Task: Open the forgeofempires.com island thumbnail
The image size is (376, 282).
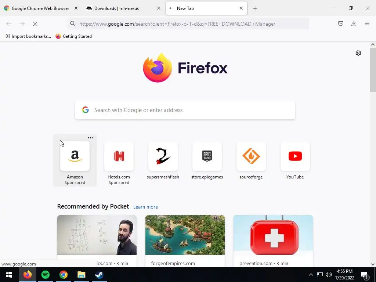Action: pos(185,235)
